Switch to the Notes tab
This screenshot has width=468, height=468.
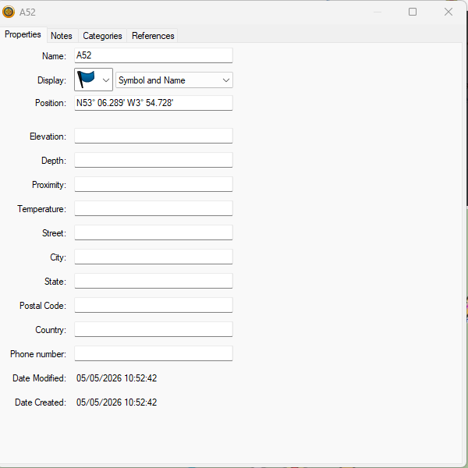click(x=62, y=36)
